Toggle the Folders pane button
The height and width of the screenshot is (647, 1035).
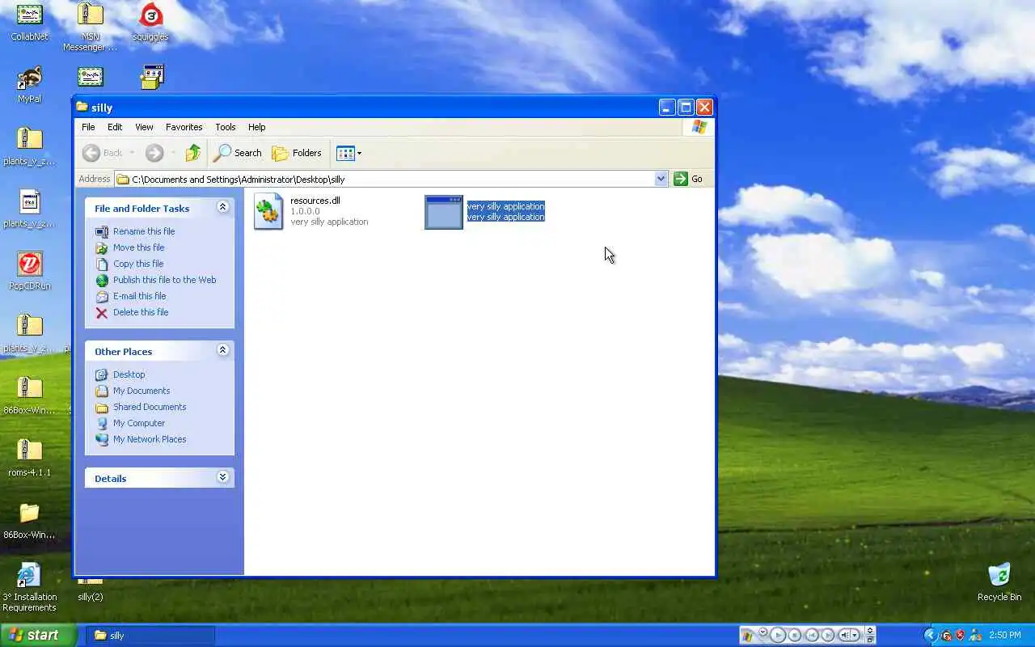coord(297,153)
